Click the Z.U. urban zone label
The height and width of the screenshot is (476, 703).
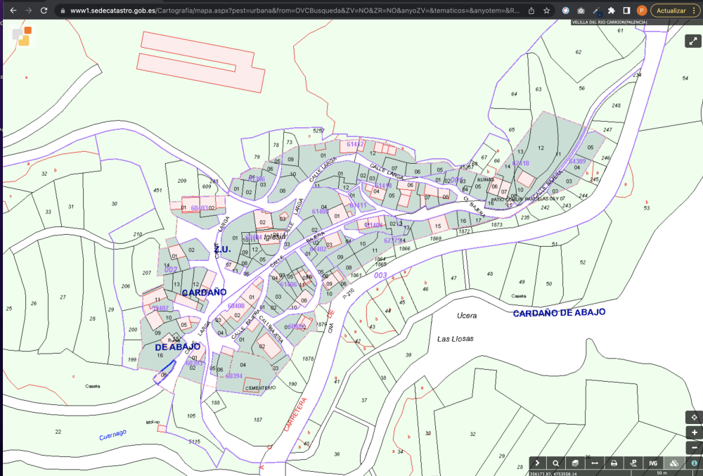coord(222,249)
